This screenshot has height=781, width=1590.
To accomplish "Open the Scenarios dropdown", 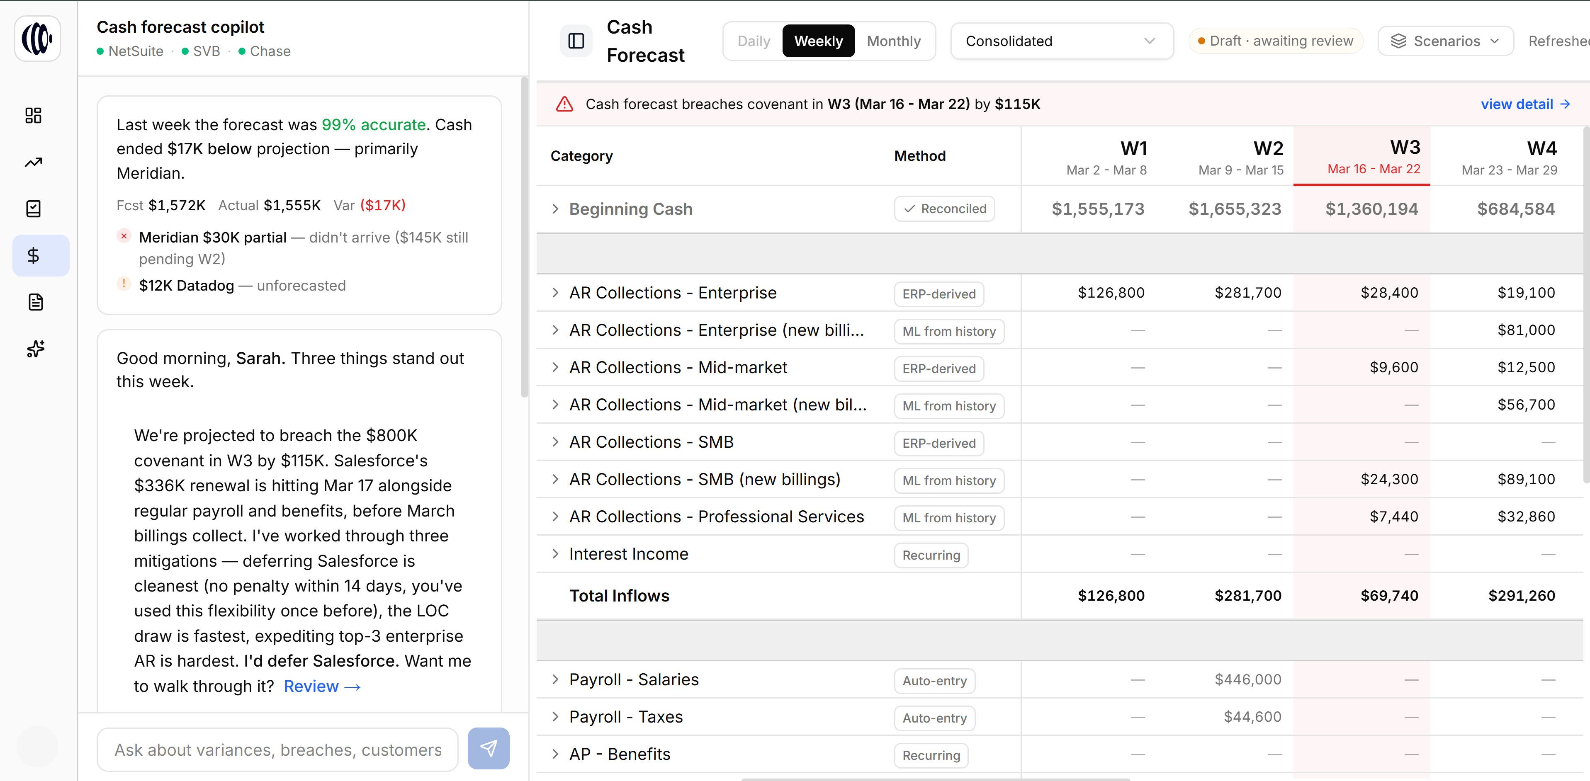I will point(1445,41).
